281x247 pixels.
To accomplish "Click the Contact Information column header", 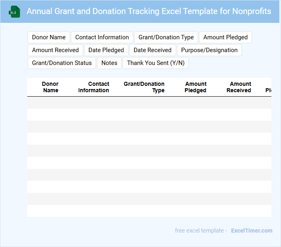I will click(x=94, y=87).
